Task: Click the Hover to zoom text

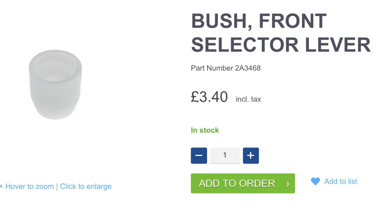Action: (x=30, y=186)
